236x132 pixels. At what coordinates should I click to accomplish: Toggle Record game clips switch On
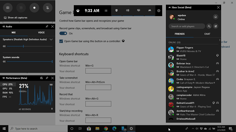[63, 33]
